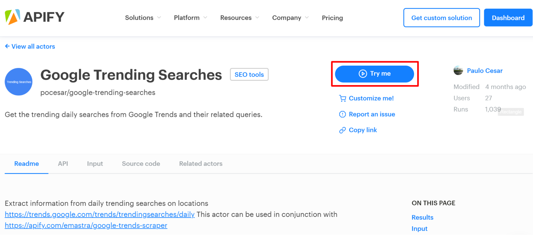Run the actor with Try me
533x235 pixels.
click(x=374, y=74)
